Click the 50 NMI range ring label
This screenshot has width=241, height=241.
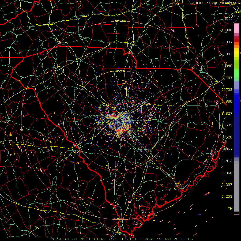[120, 71]
